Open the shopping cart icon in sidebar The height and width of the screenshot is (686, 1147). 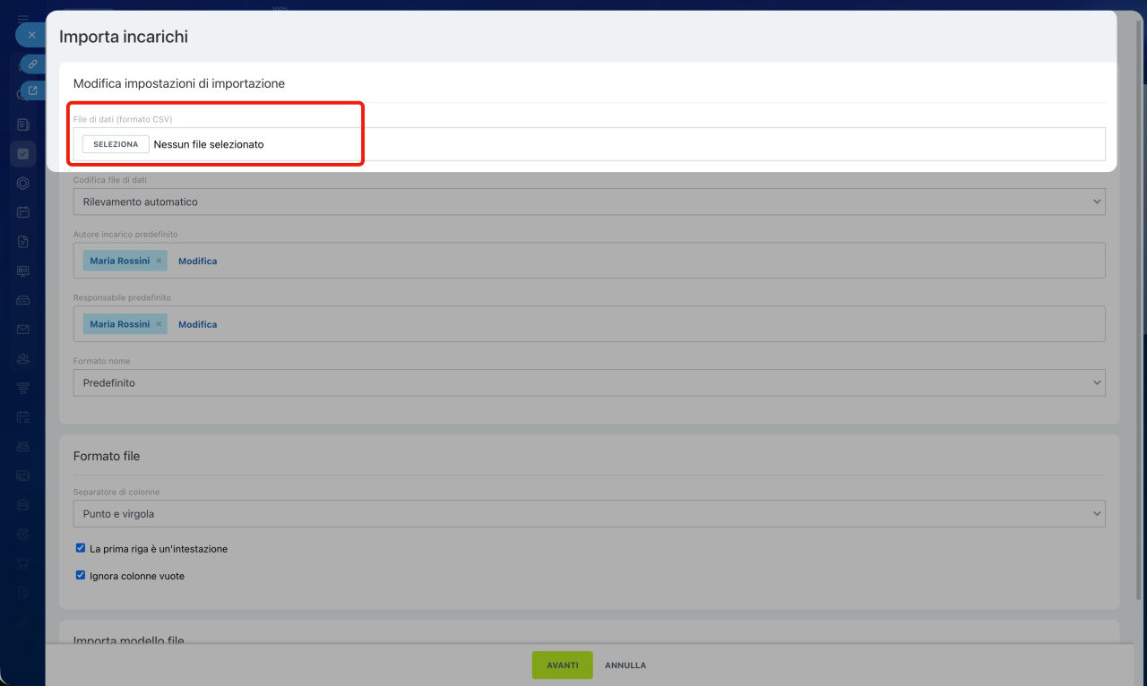click(23, 563)
